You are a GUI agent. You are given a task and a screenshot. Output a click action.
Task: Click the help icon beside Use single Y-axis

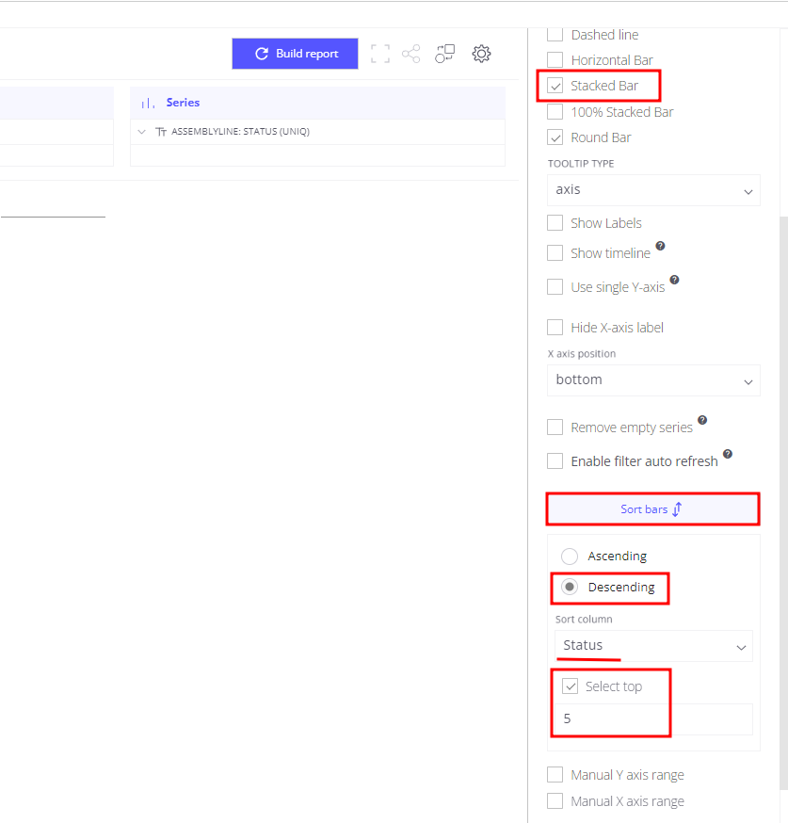(x=675, y=280)
